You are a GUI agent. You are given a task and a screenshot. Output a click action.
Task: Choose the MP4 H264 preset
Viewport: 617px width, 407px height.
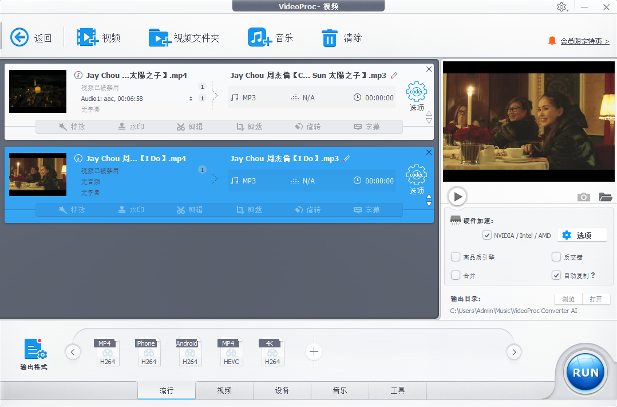click(107, 352)
